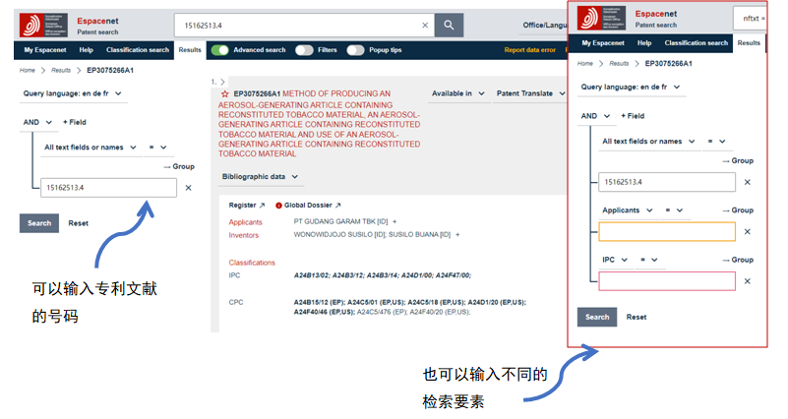
Task: Click applicant PT GUDANG GARAM TBK [ID]
Action: [340, 221]
